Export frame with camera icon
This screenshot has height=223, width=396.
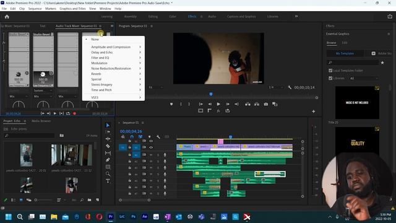pos(265,104)
